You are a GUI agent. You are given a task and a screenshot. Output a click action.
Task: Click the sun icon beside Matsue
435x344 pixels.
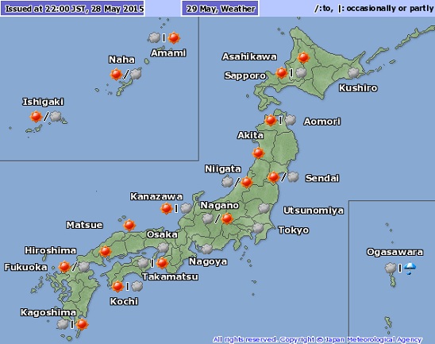129,225
